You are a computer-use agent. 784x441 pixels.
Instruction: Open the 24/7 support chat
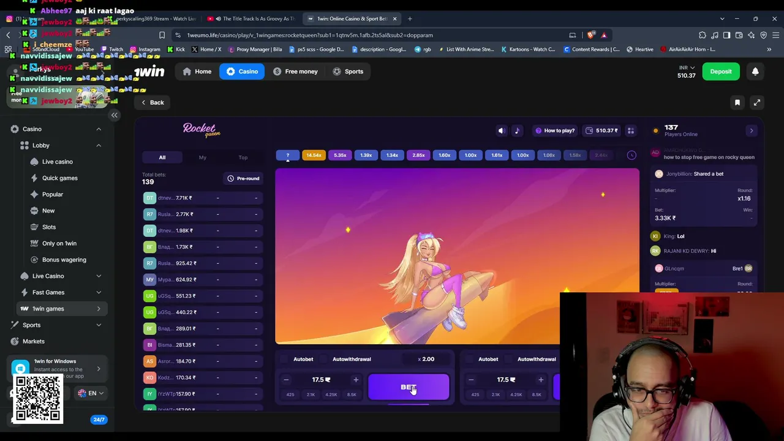point(99,420)
